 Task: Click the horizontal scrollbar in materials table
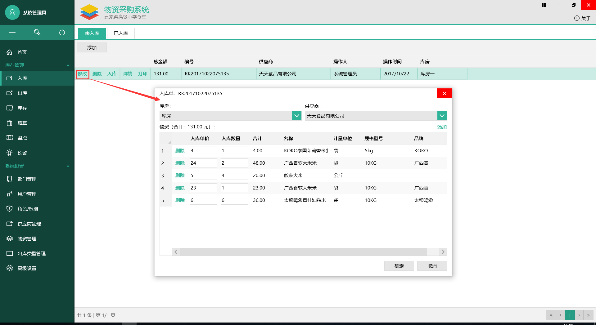(x=303, y=252)
